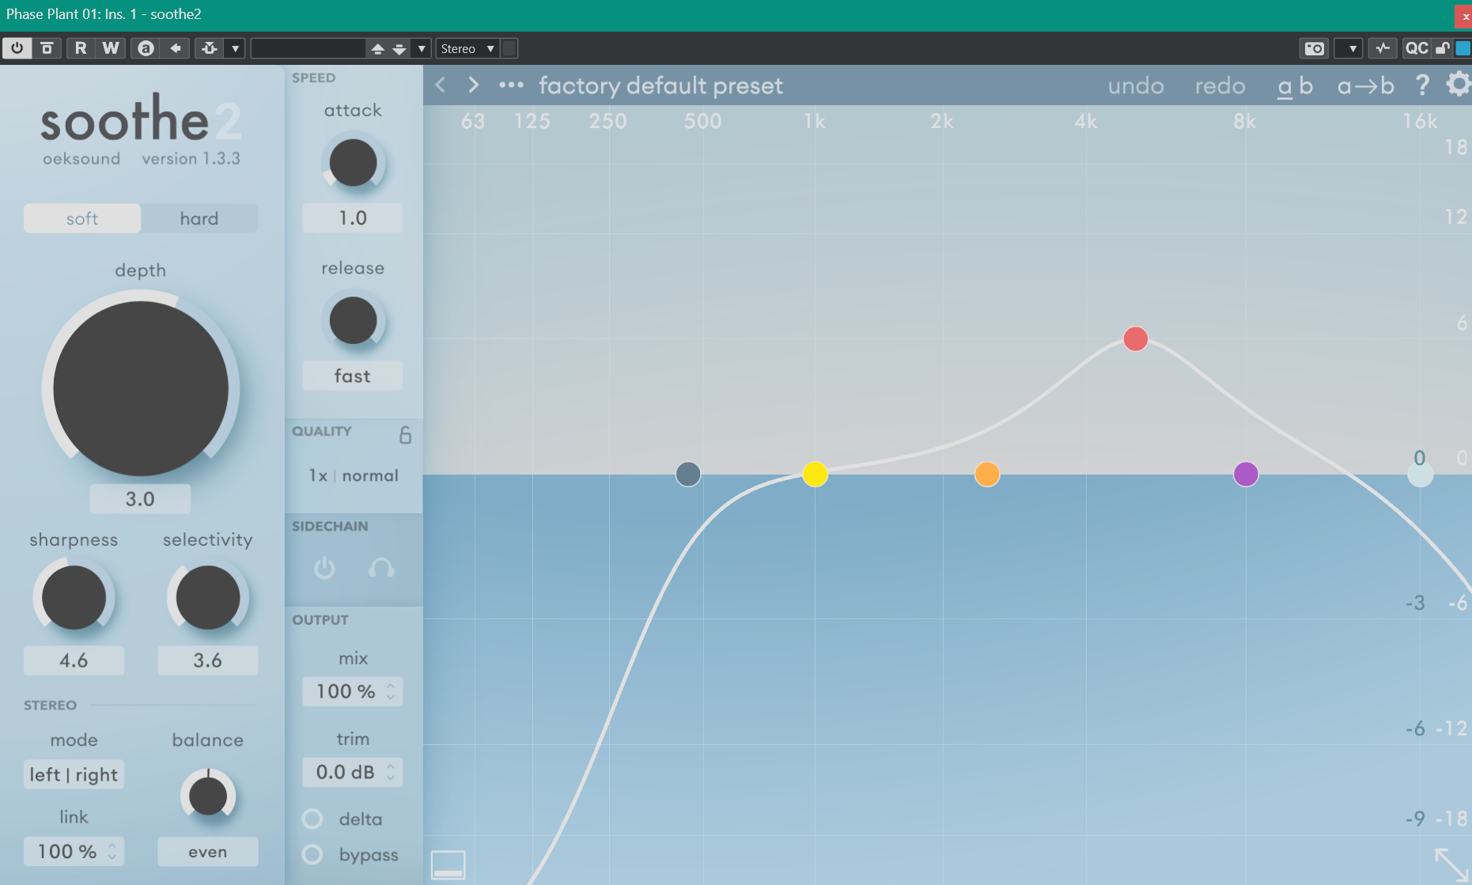1472x885 pixels.
Task: Click the bypass icon next to power button
Action: click(47, 48)
